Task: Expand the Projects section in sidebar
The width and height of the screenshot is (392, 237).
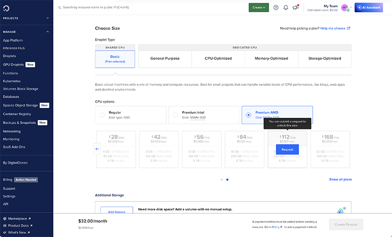Action: pyautogui.click(x=48, y=18)
